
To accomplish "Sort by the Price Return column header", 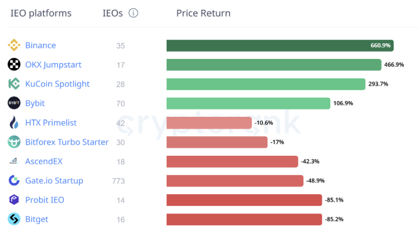I will [x=203, y=13].
